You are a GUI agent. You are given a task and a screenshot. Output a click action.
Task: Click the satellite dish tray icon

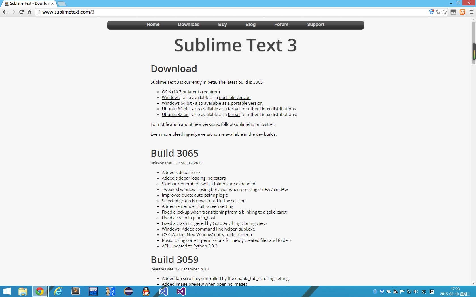coord(396,292)
